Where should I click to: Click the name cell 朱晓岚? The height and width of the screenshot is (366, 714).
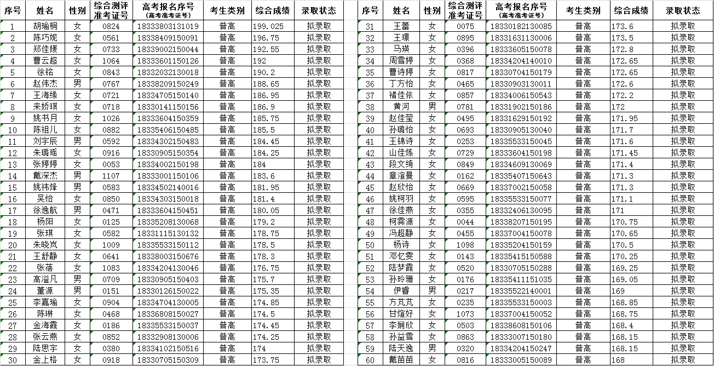pos(45,245)
